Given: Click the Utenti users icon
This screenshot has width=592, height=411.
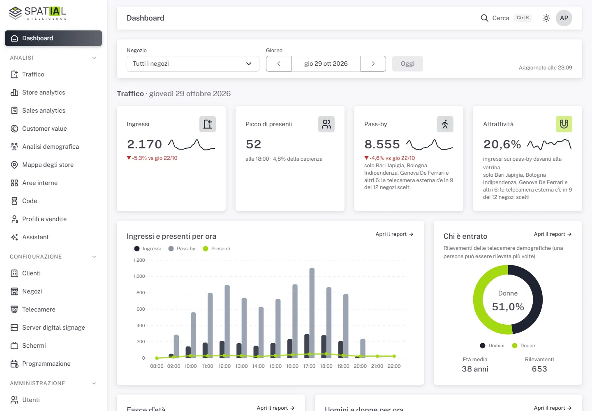Looking at the screenshot, I should tap(14, 400).
